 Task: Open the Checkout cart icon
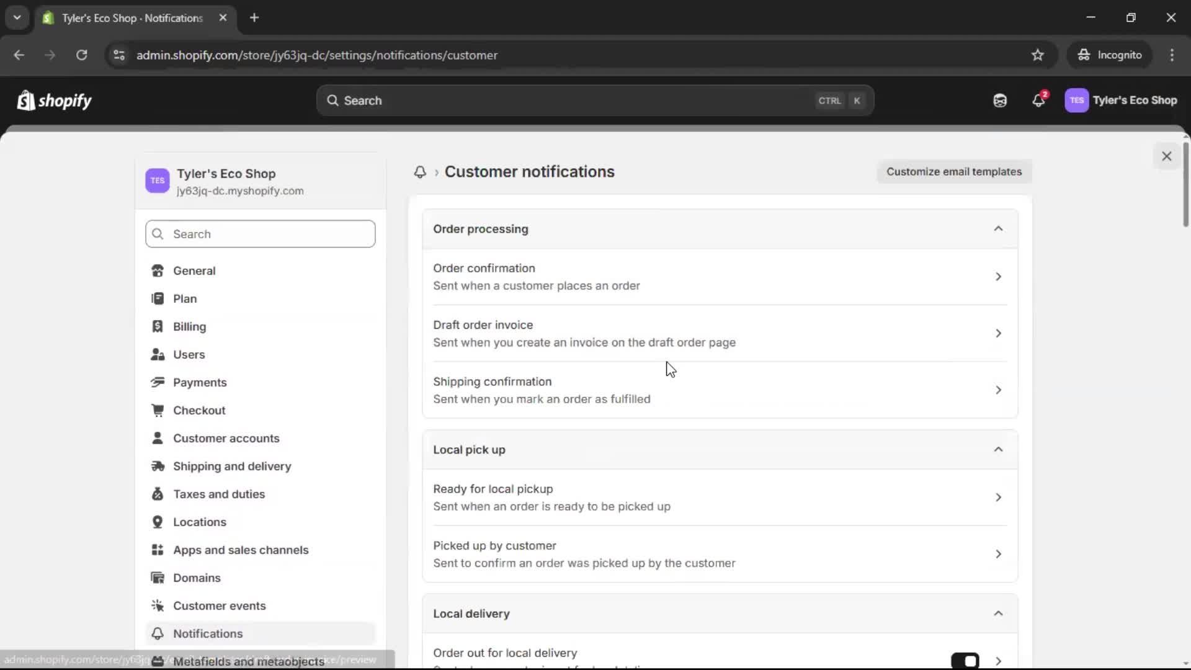point(158,410)
